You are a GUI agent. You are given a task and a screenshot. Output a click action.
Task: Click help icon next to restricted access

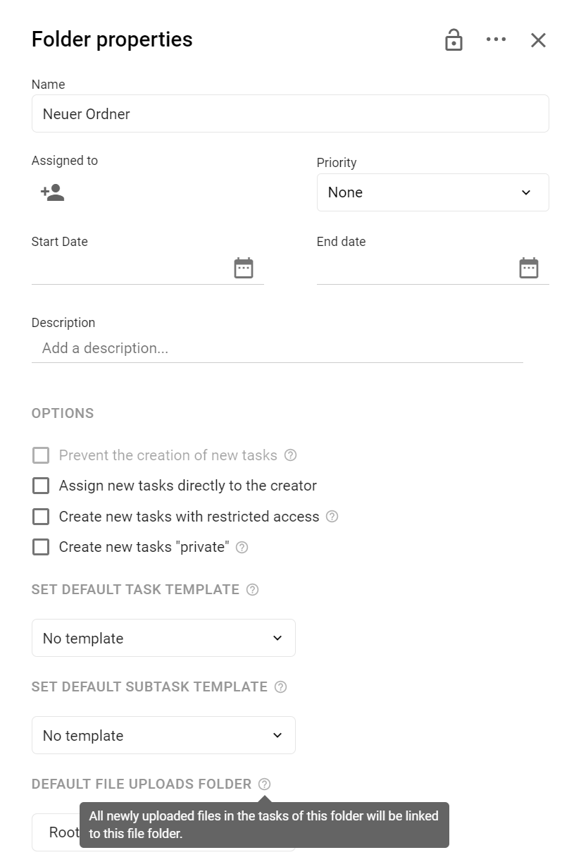pos(332,517)
